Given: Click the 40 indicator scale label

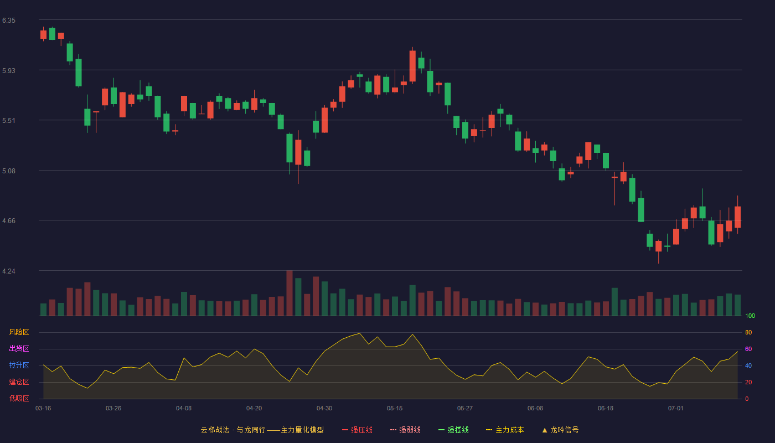Looking at the screenshot, I should 748,365.
